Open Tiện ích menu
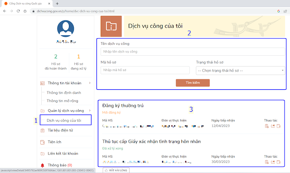 (x=54, y=142)
